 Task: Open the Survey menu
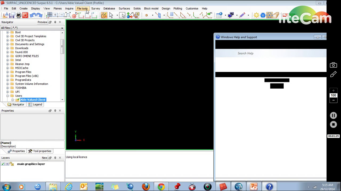[95, 8]
